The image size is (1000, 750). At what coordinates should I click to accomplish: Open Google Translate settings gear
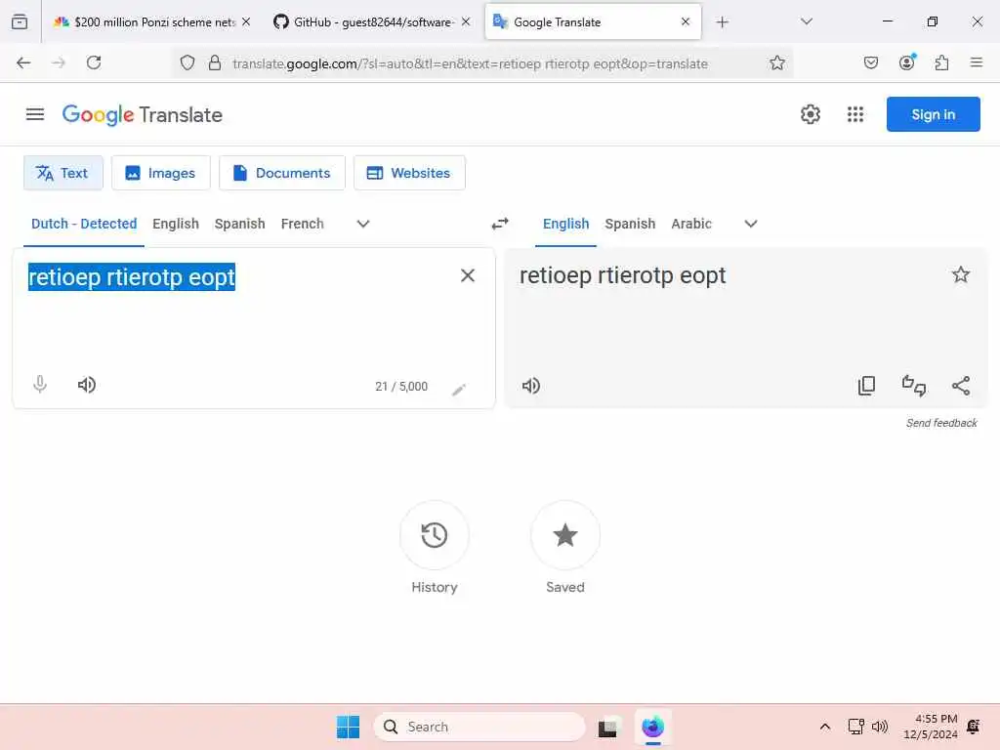point(810,115)
